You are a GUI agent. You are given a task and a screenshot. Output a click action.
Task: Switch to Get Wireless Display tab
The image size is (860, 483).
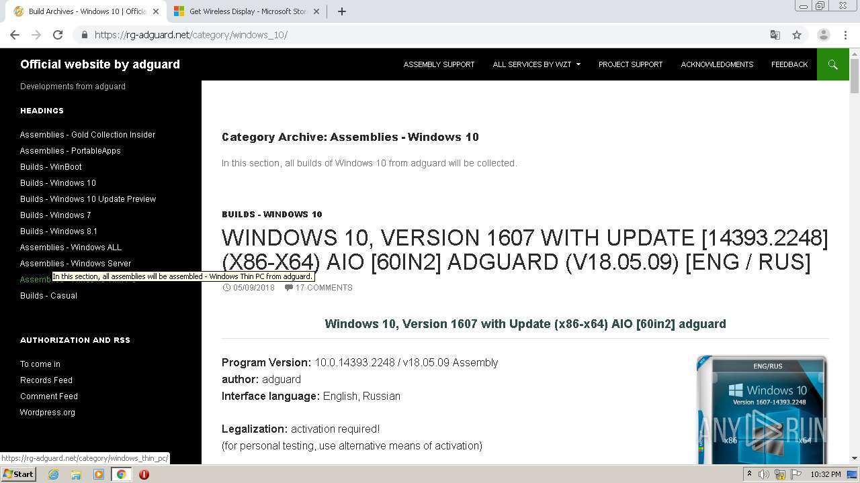point(248,11)
